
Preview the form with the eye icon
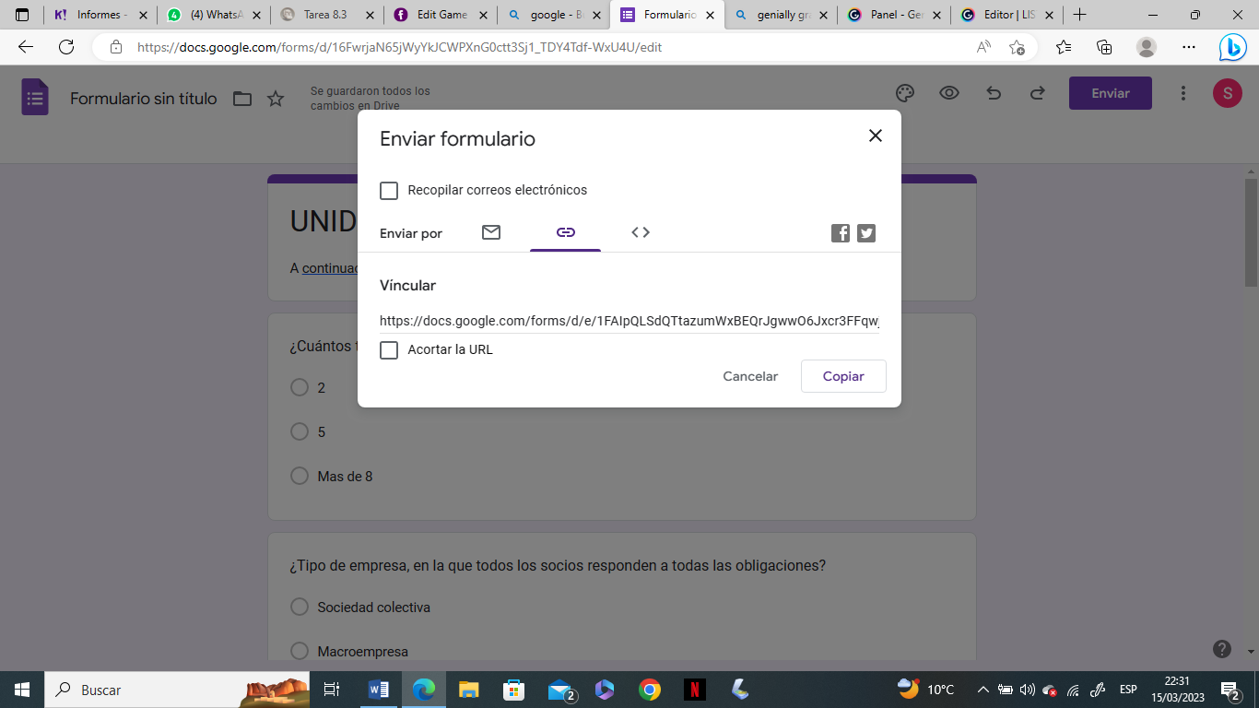point(948,92)
